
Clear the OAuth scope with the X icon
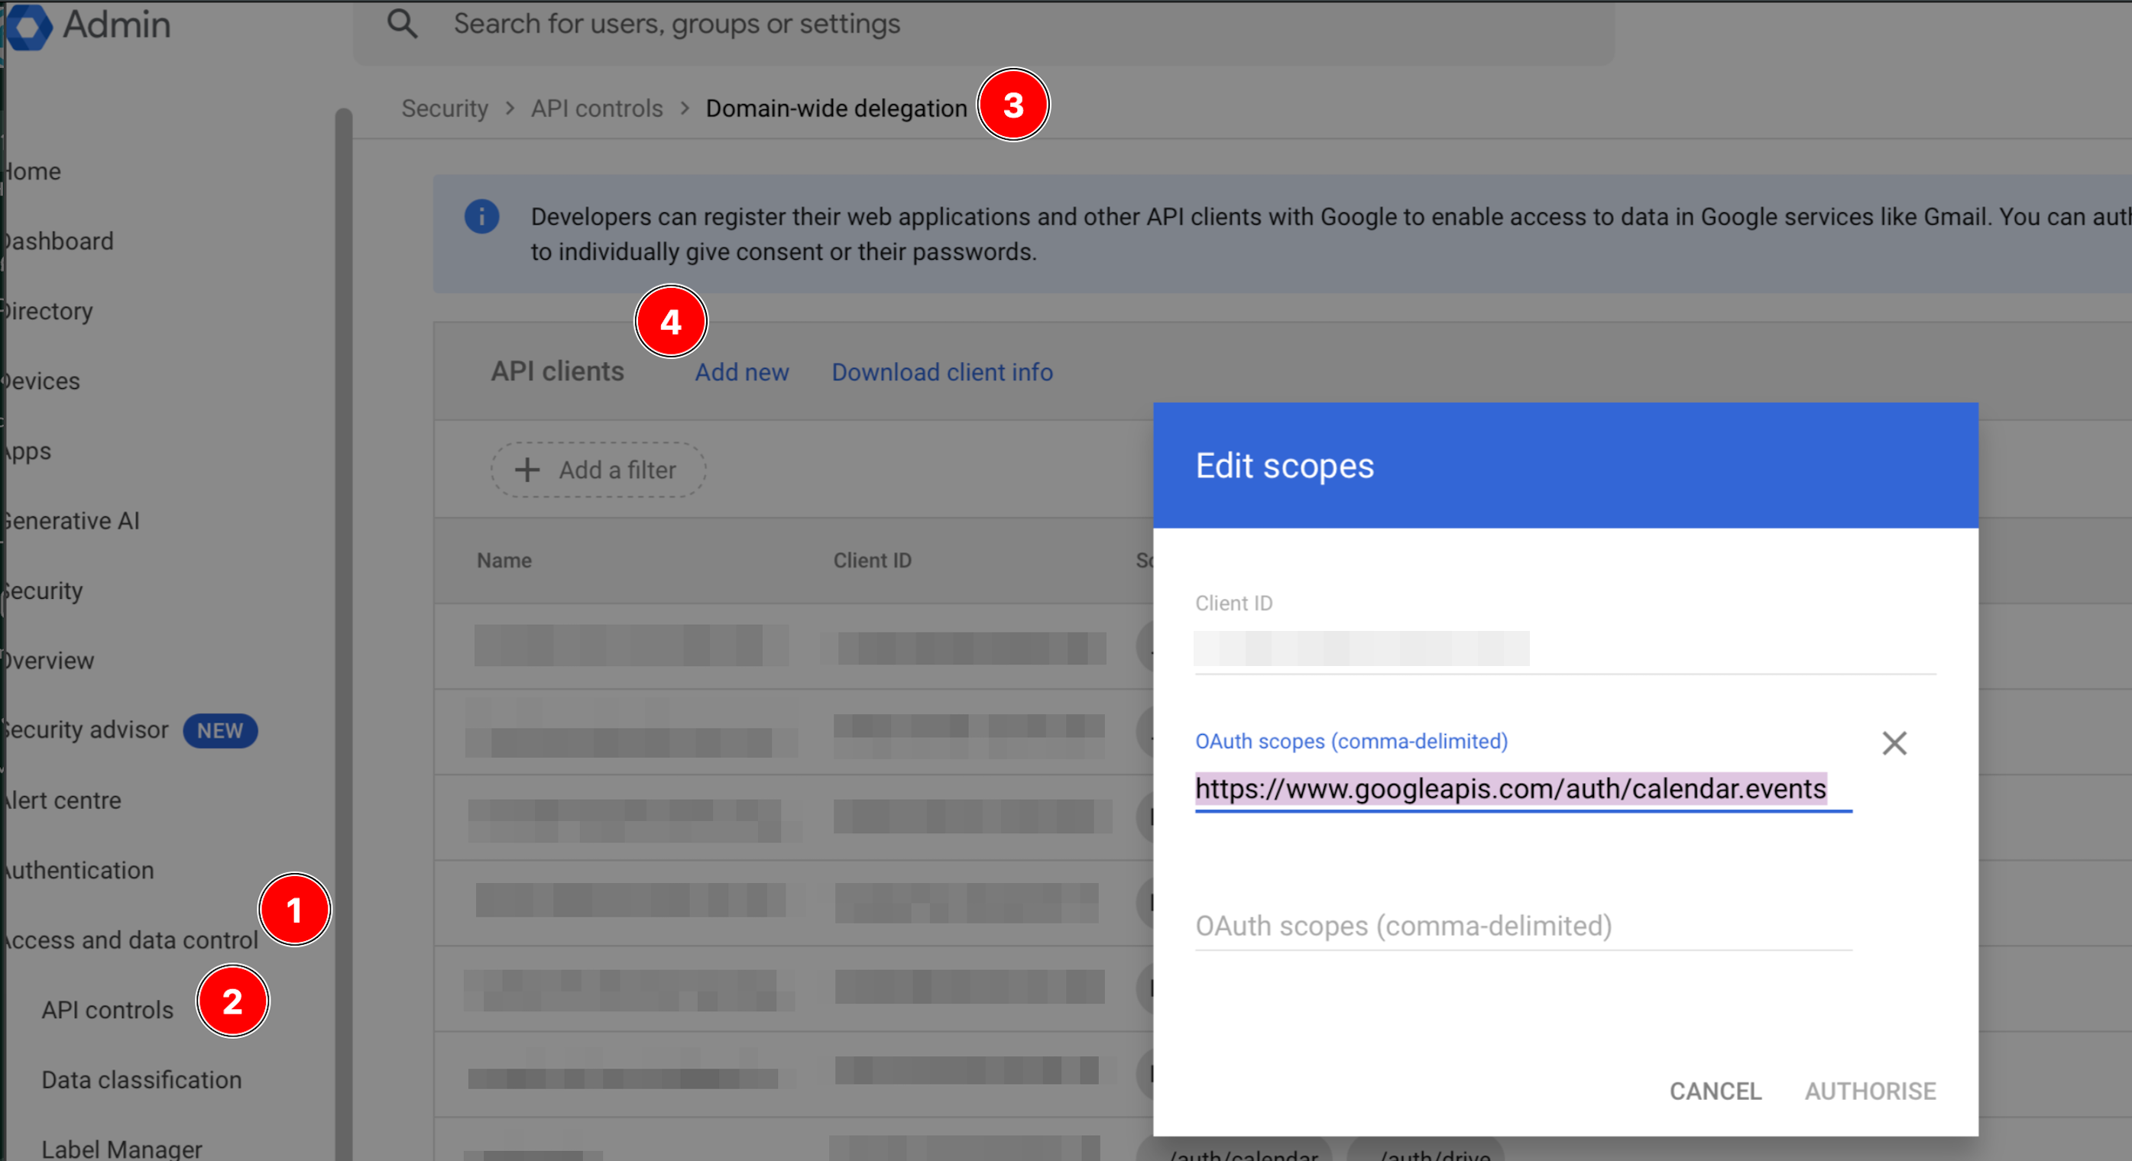coord(1894,742)
